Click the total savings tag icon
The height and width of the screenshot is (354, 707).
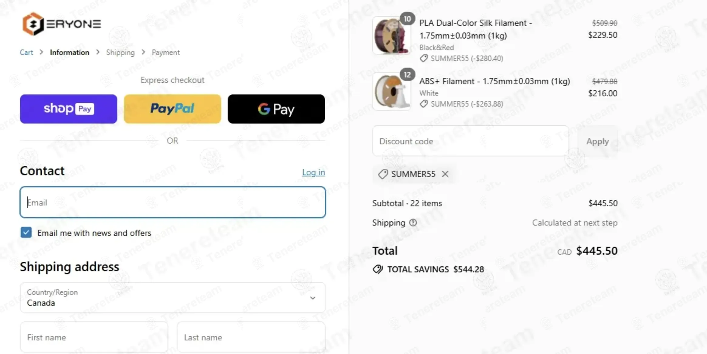[x=378, y=269]
